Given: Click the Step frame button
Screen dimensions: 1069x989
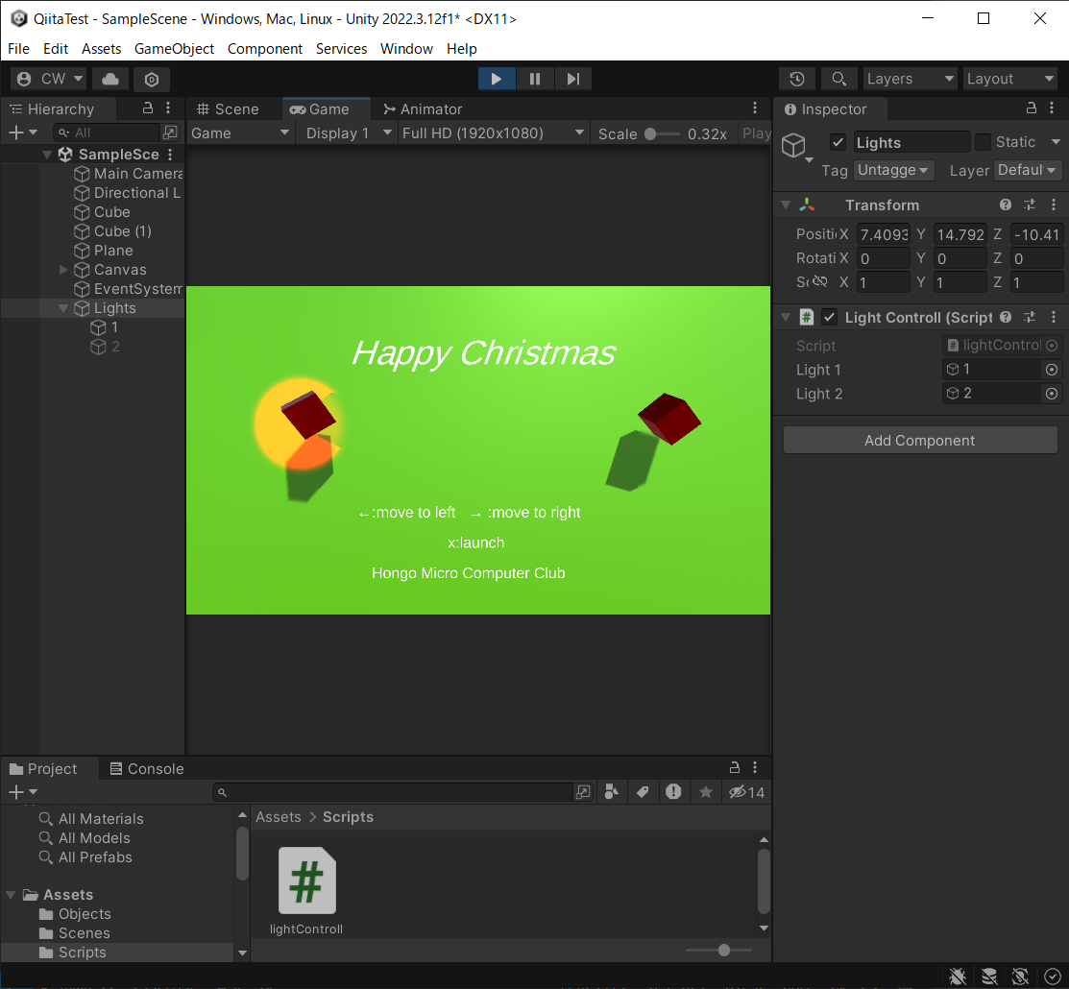Looking at the screenshot, I should (572, 79).
